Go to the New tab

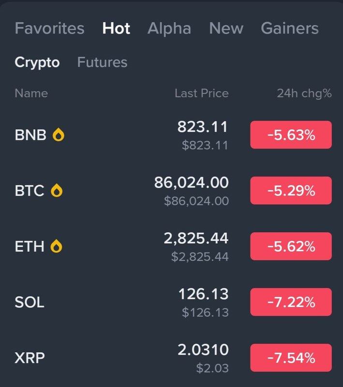click(226, 28)
